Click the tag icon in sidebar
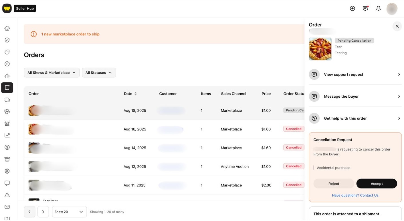This screenshot has height=221, width=404. click(x=7, y=52)
